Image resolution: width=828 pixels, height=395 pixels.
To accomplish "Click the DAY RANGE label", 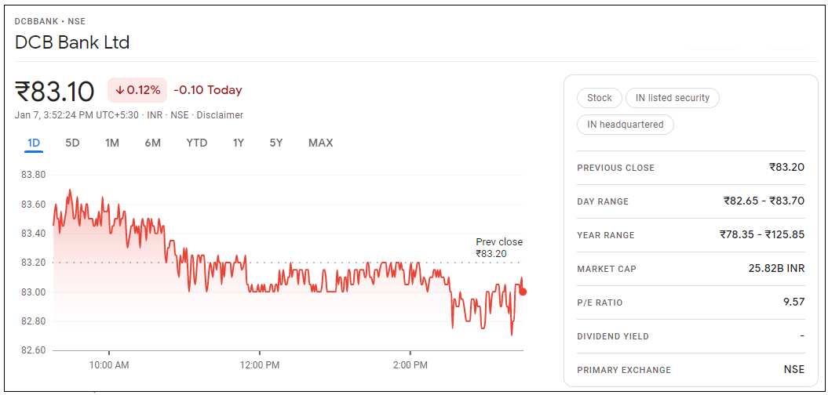I will pyautogui.click(x=603, y=201).
